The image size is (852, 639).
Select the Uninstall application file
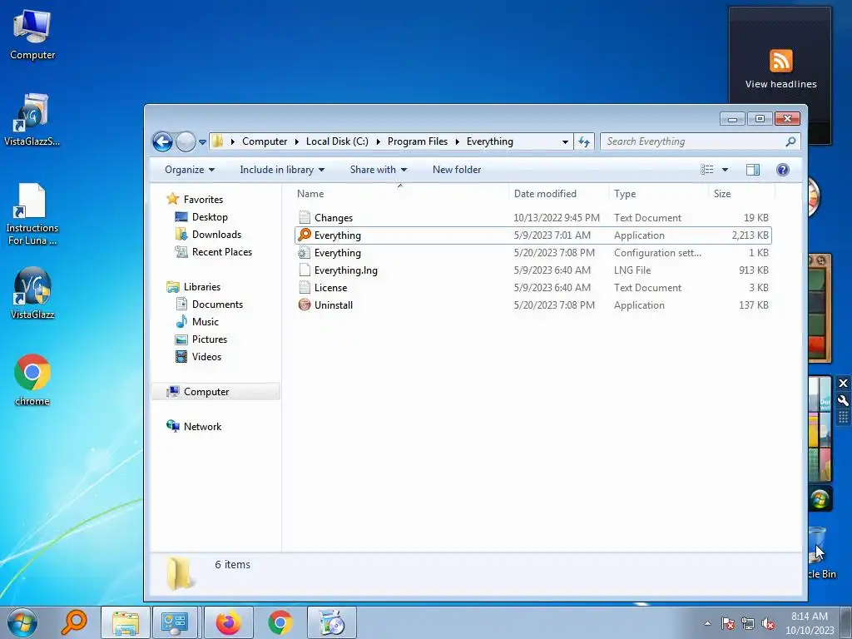pos(532,305)
